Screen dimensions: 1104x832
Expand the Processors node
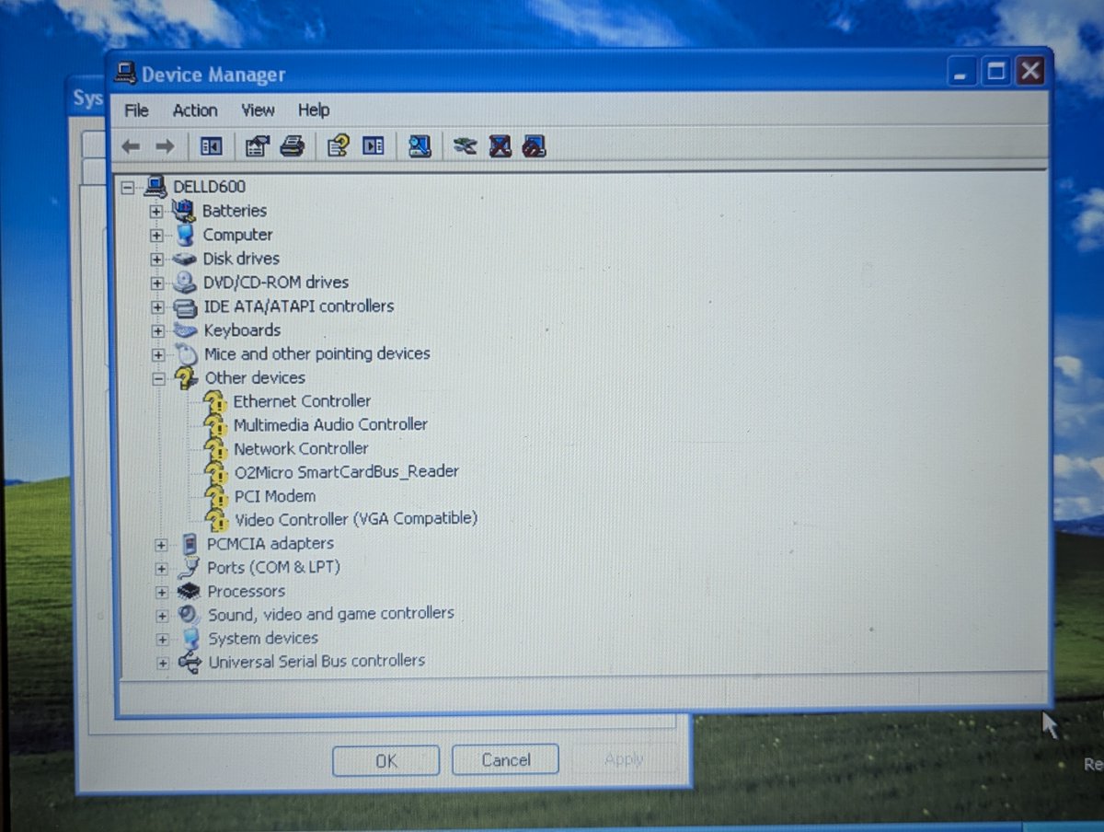162,592
